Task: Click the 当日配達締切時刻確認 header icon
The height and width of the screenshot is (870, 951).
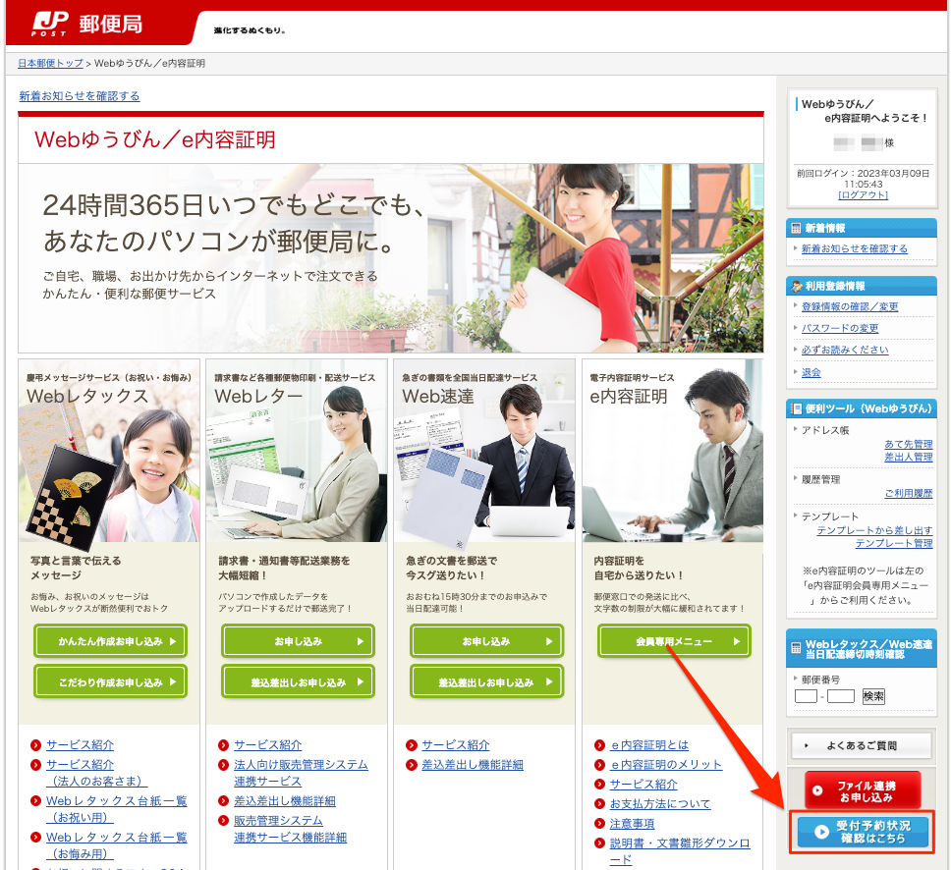Action: (796, 648)
